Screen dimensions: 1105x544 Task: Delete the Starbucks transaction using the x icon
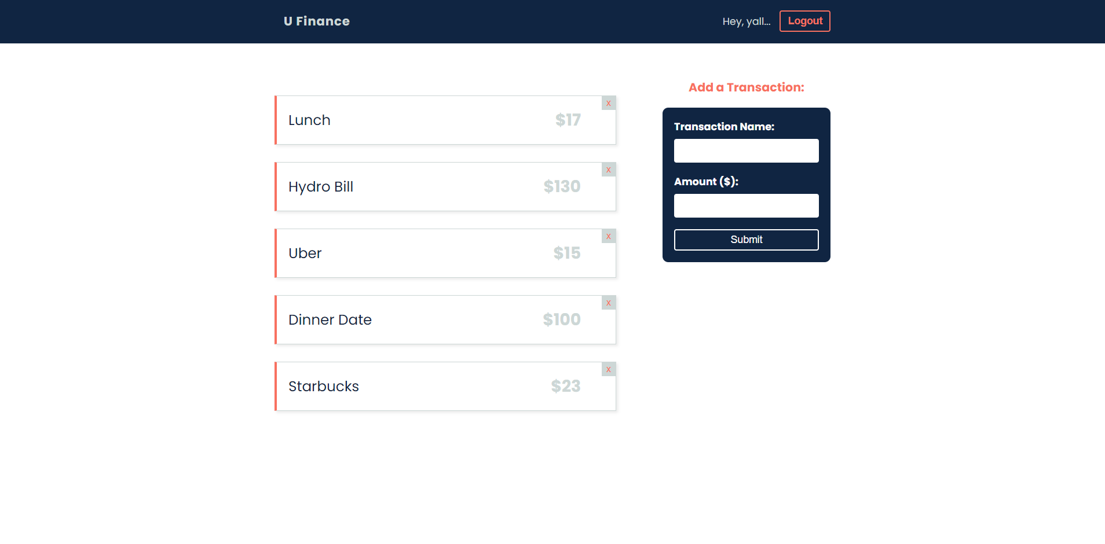point(609,369)
